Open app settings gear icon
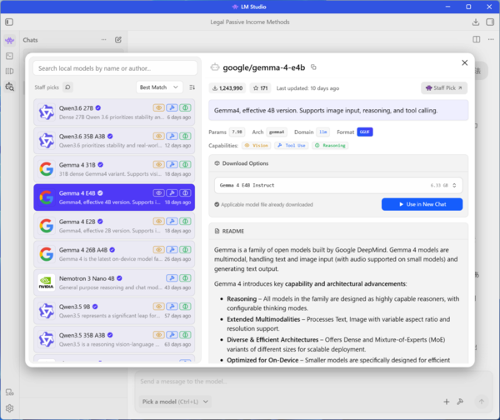The width and height of the screenshot is (500, 420). pos(9,407)
